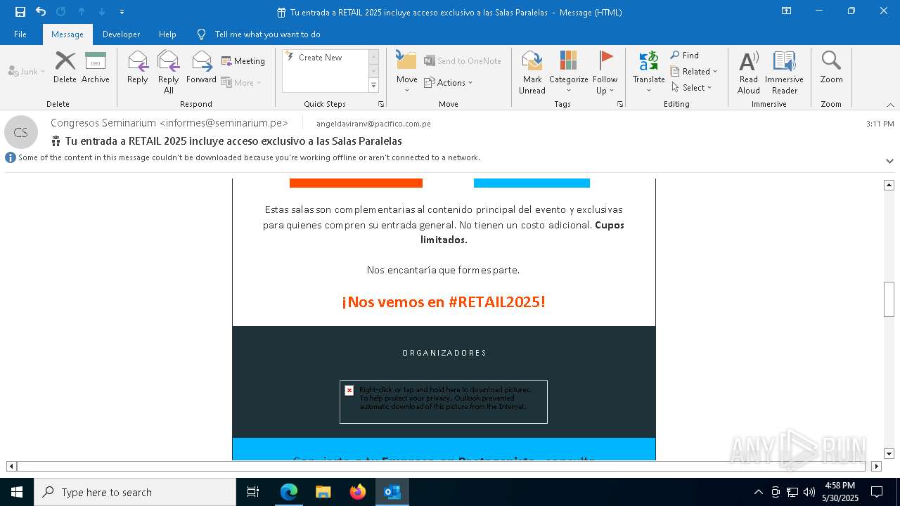The height and width of the screenshot is (506, 900).
Task: Reply with a Meeting
Action: (243, 61)
